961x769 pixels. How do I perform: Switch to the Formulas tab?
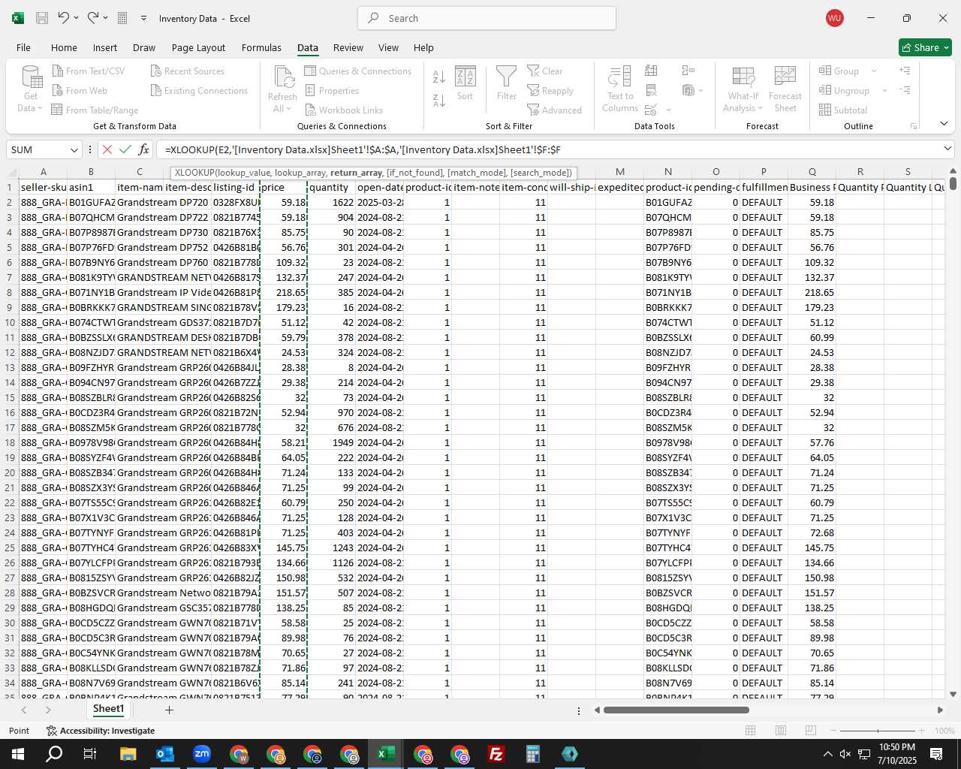(261, 47)
